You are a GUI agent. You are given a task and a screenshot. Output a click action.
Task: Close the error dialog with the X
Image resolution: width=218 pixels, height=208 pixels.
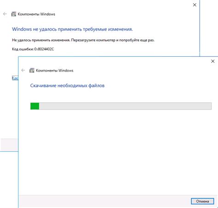click(195, 5)
